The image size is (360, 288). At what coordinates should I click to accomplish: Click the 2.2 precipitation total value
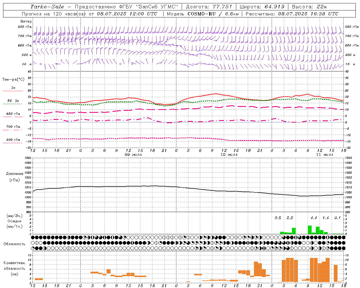click(x=290, y=218)
